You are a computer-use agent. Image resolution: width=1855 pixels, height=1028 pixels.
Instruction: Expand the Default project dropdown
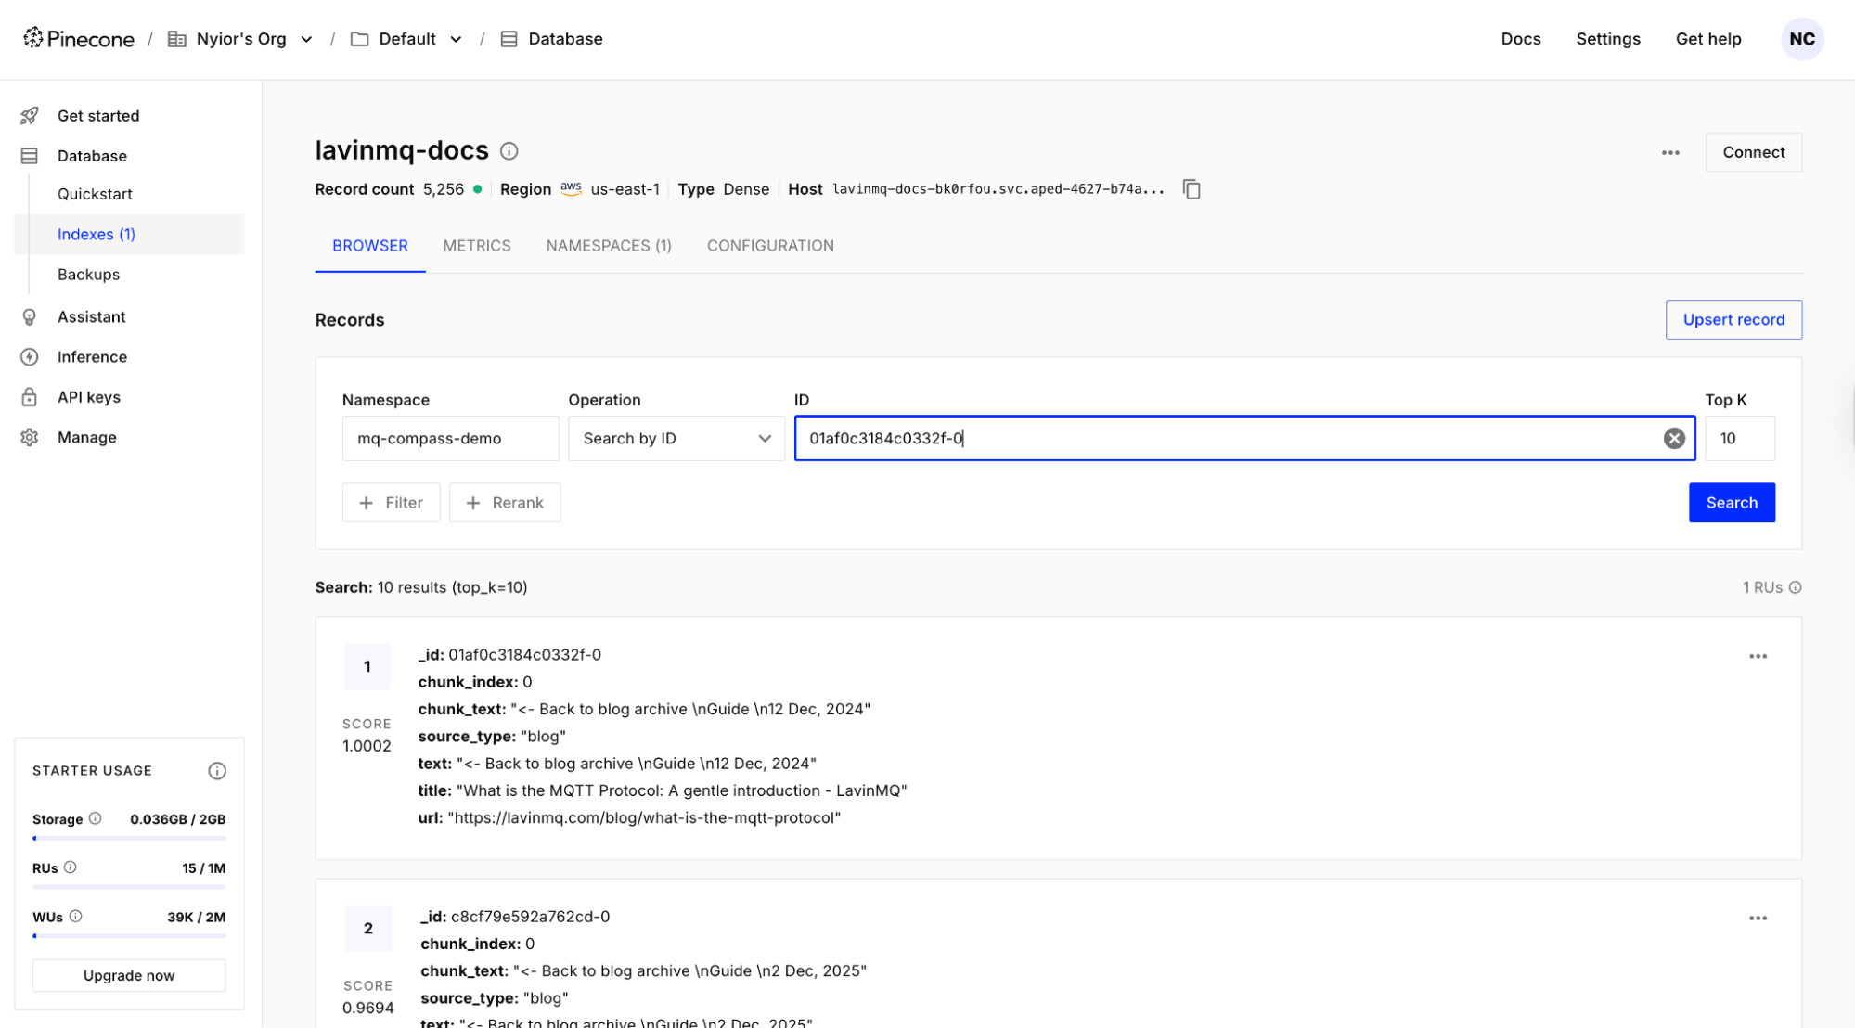point(456,39)
